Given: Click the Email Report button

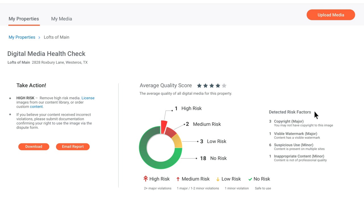Looking at the screenshot, I should point(73,146).
